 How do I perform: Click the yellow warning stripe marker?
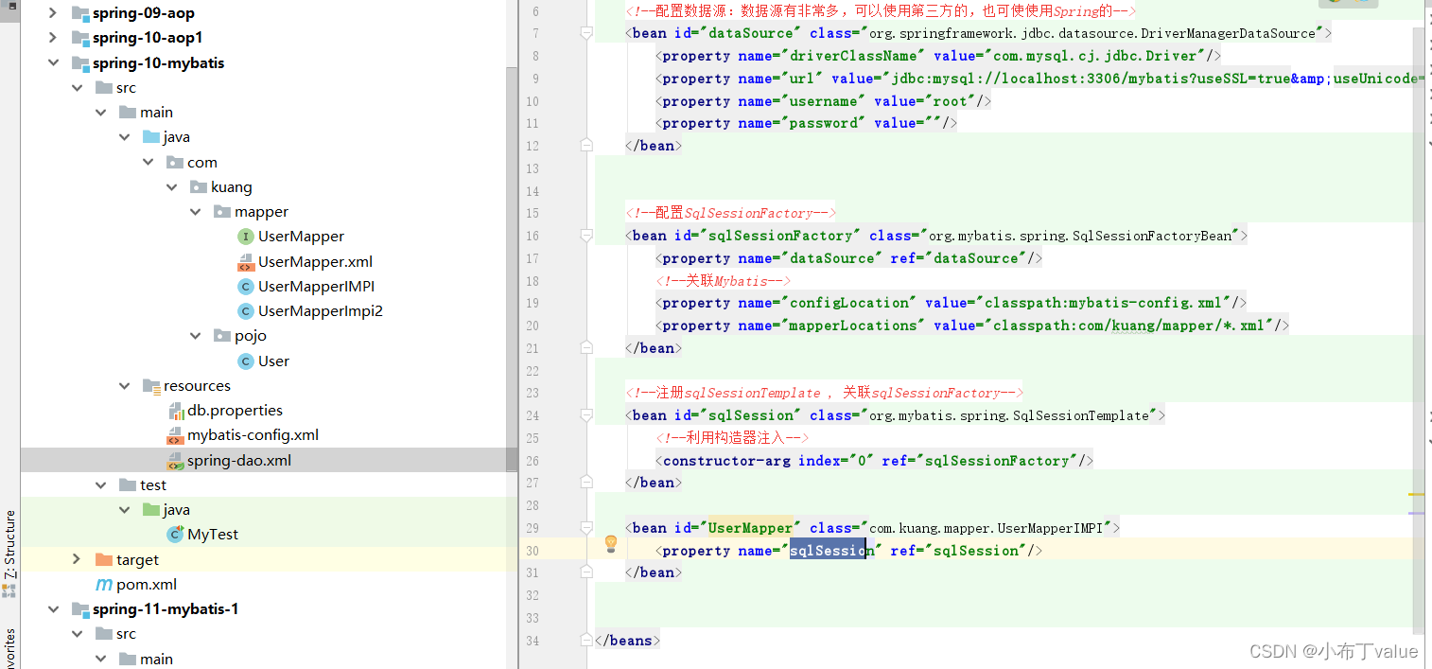[1416, 494]
